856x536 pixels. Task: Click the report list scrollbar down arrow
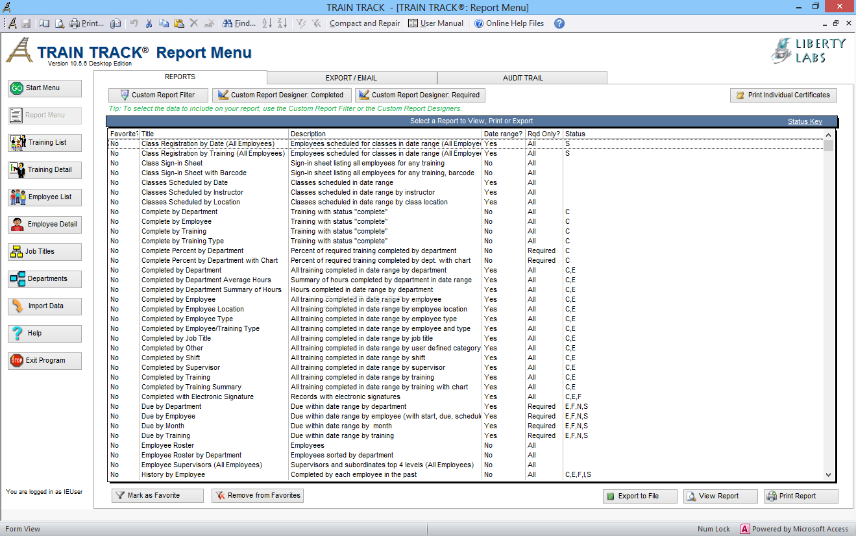(x=828, y=475)
